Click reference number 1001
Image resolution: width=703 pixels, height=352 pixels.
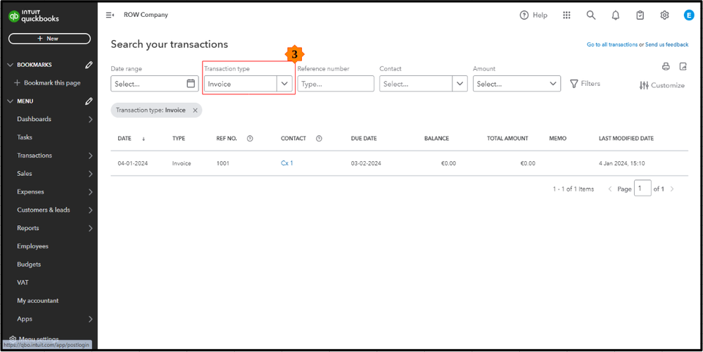tap(223, 163)
